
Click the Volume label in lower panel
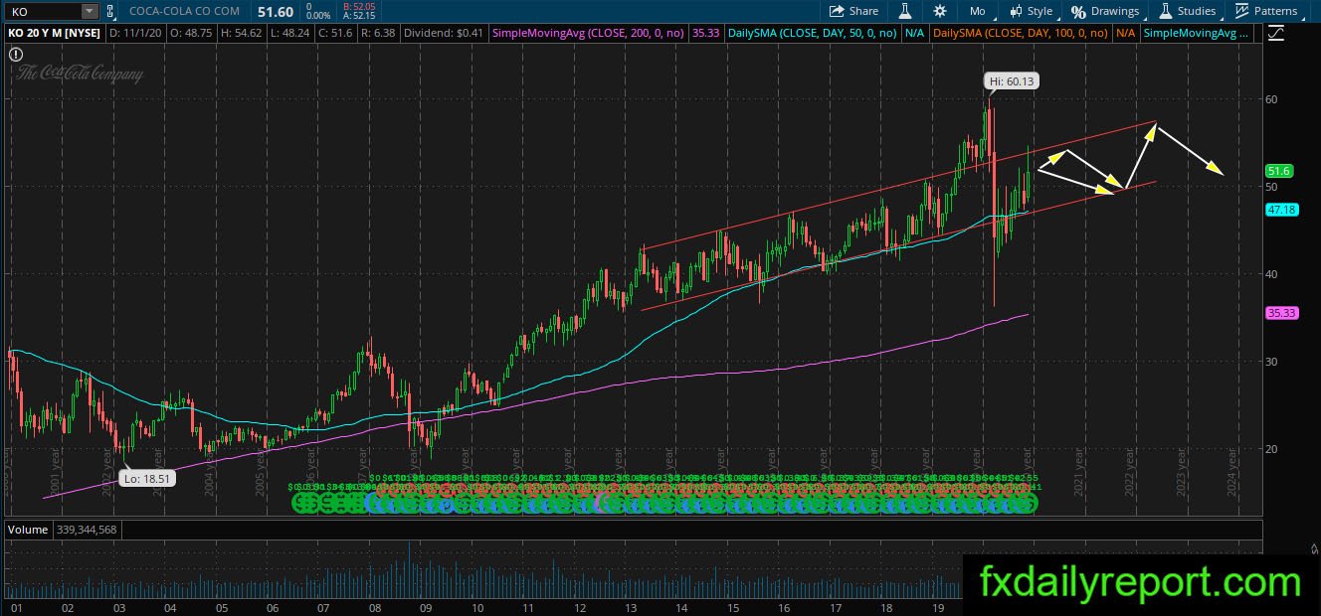coord(28,530)
